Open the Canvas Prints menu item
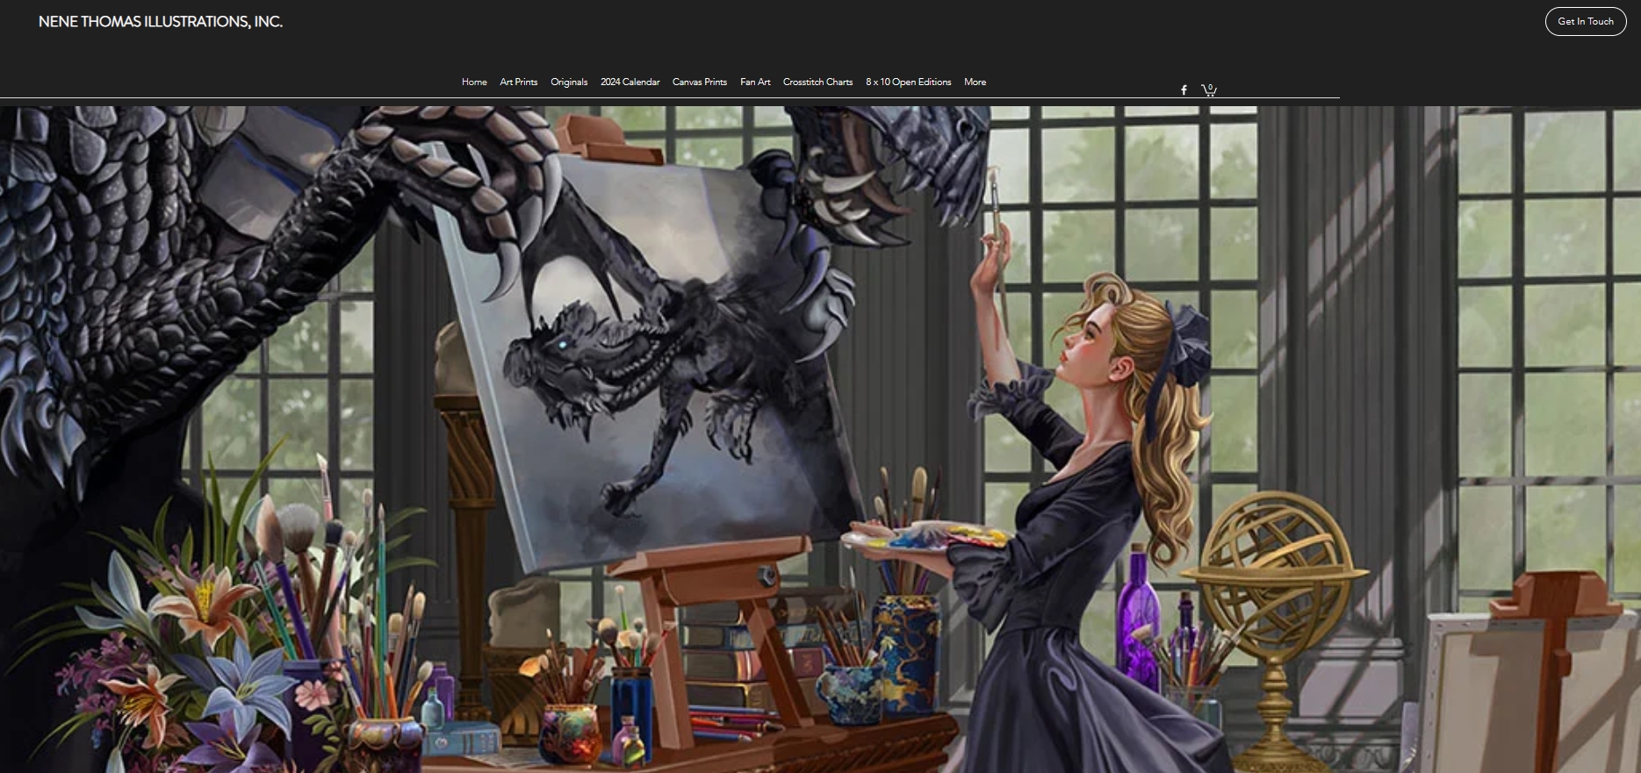This screenshot has height=773, width=1641. [x=700, y=82]
